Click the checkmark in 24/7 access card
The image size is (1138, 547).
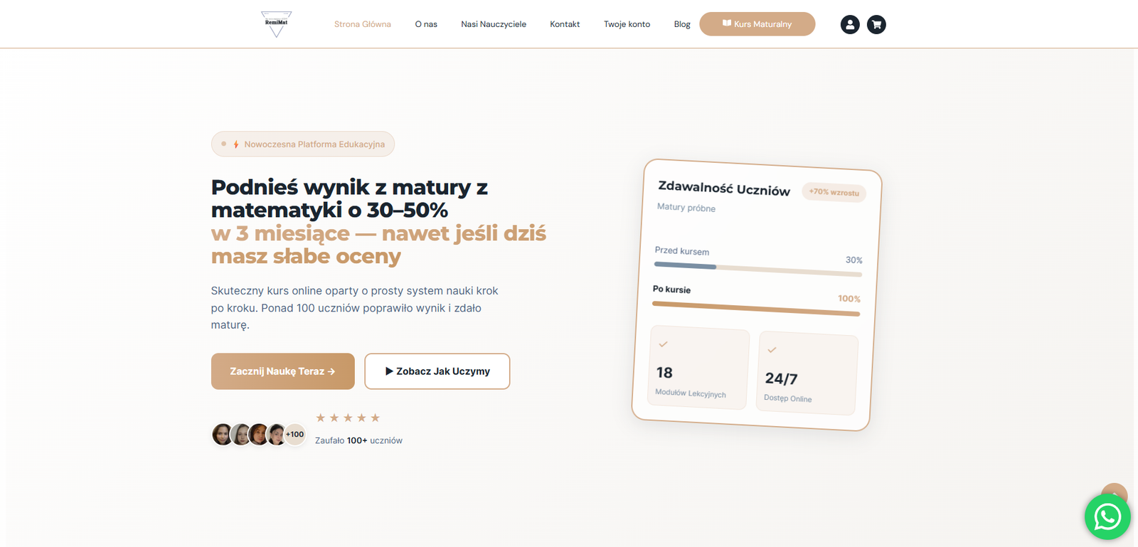click(772, 350)
